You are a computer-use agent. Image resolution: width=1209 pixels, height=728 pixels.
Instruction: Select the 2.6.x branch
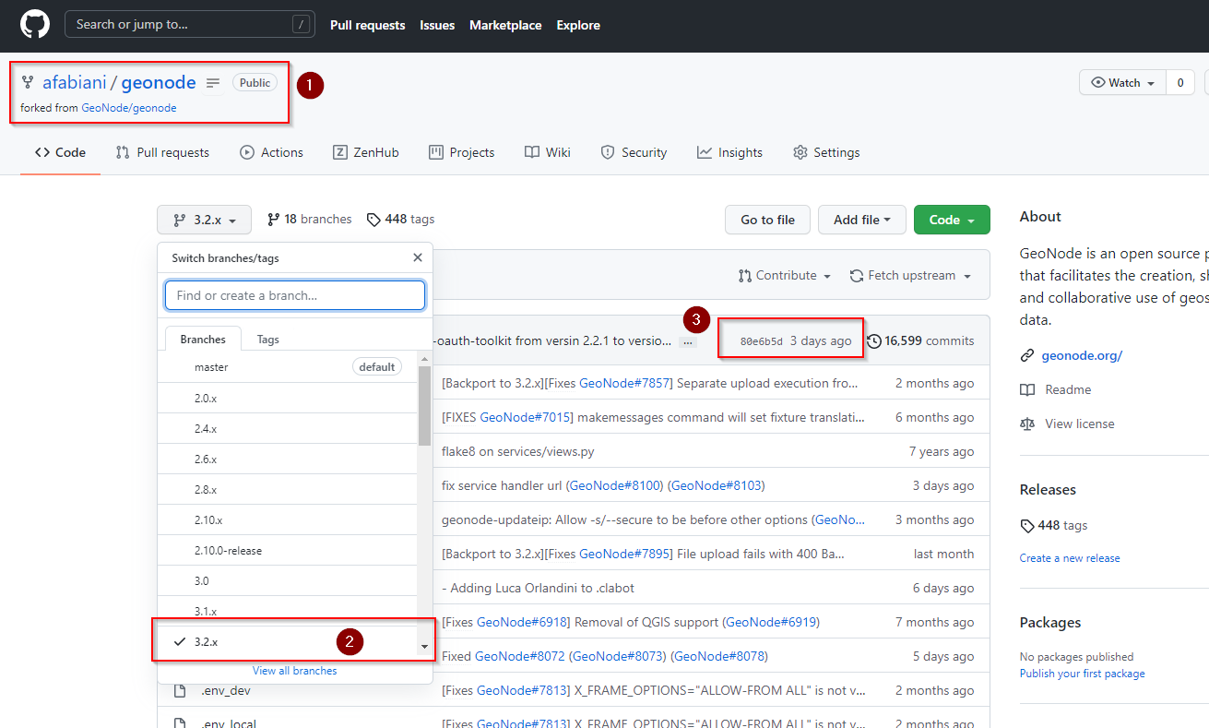pos(288,459)
